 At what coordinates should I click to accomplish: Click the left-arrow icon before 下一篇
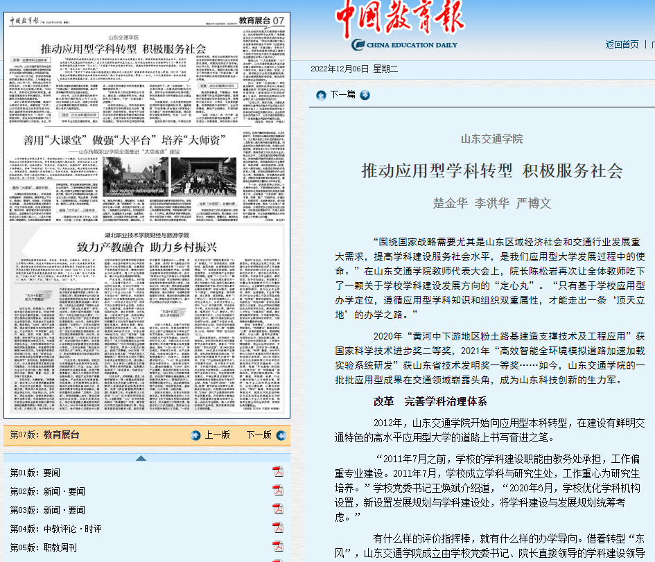click(x=322, y=95)
